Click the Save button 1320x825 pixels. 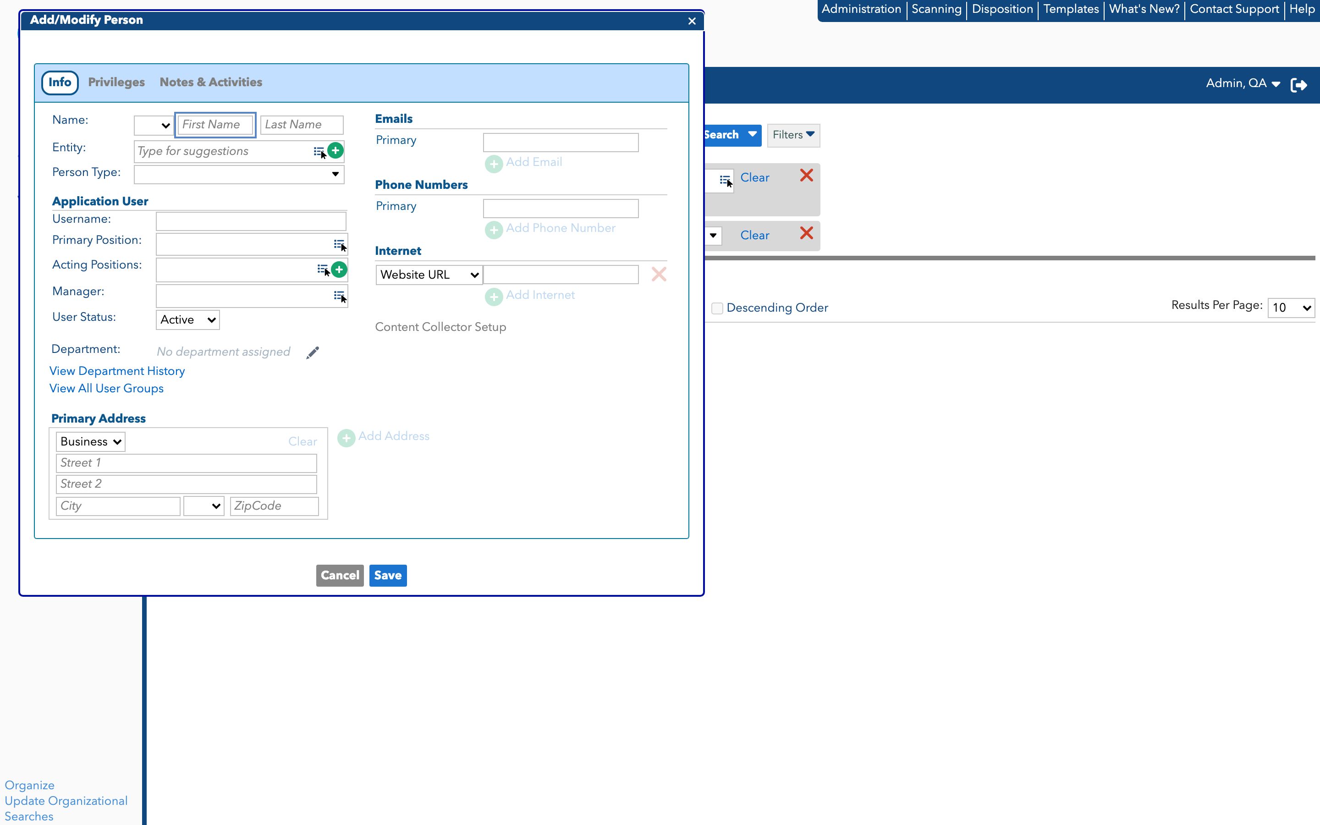pyautogui.click(x=388, y=576)
